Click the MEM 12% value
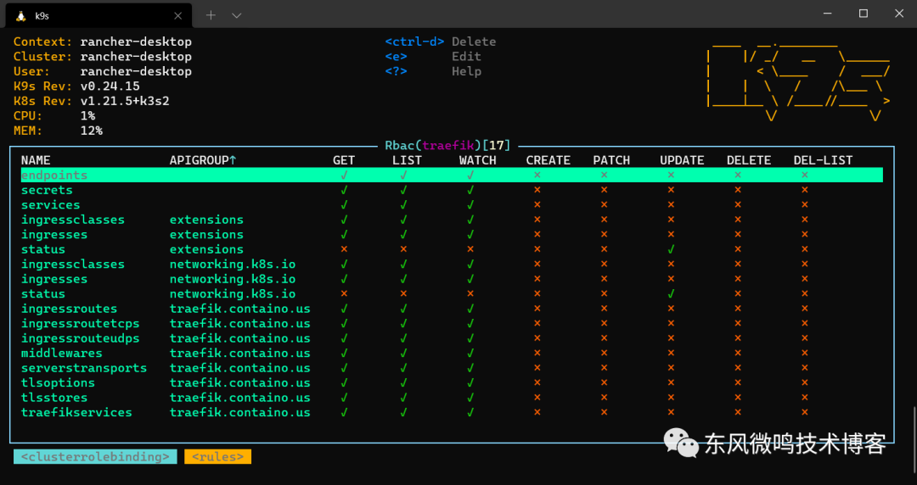Screen dimensions: 917x485 click(91, 131)
